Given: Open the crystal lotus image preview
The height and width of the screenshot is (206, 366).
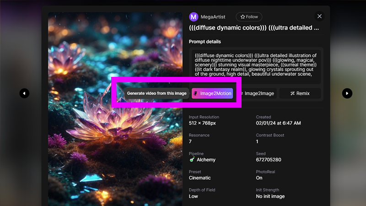Looking at the screenshot, I should (115, 109).
